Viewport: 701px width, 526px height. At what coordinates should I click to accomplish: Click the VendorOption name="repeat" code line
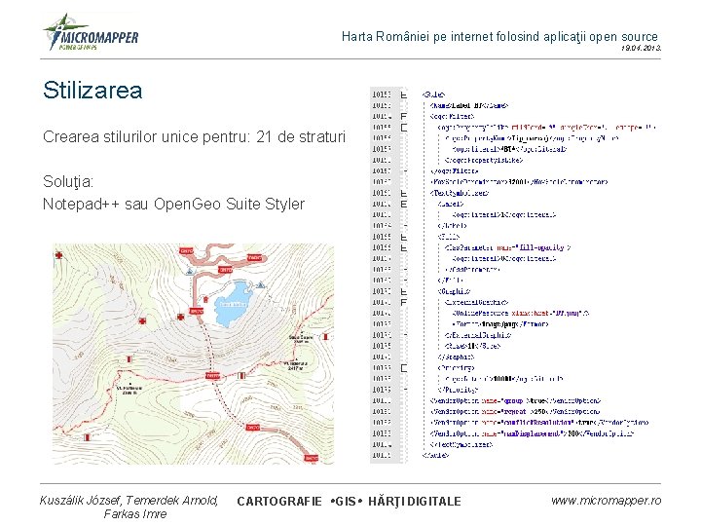(514, 412)
